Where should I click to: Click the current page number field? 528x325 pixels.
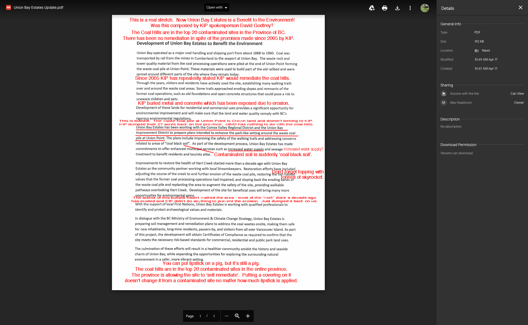200,316
